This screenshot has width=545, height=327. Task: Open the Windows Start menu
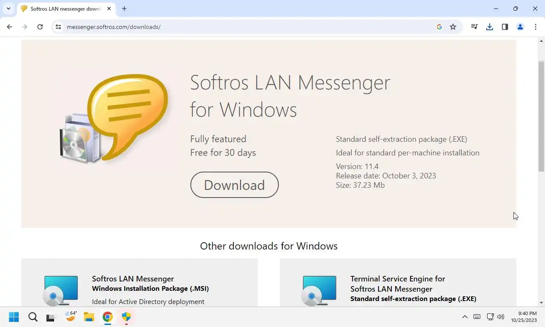point(14,317)
